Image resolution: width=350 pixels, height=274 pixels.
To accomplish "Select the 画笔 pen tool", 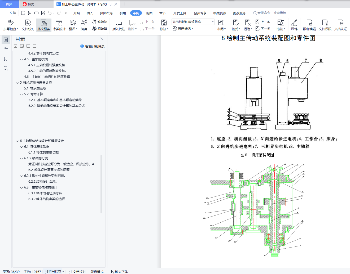I will point(294,25).
